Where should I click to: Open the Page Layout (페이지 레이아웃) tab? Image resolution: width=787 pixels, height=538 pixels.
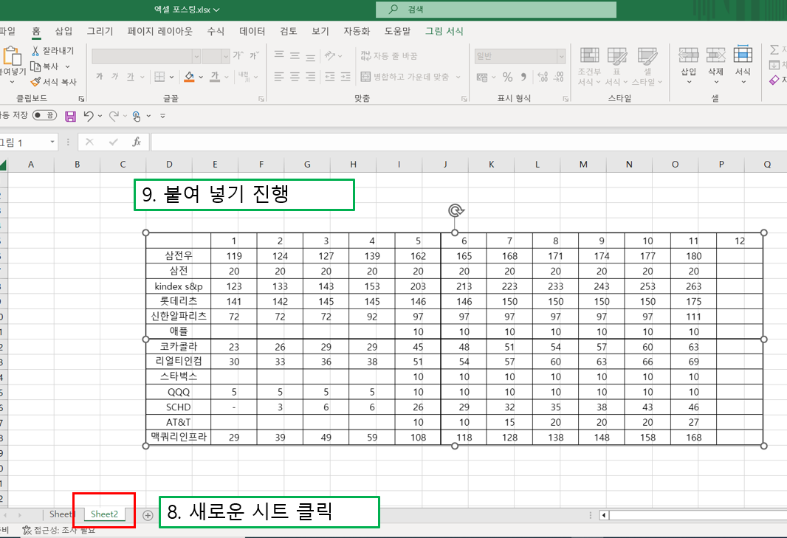(x=159, y=31)
